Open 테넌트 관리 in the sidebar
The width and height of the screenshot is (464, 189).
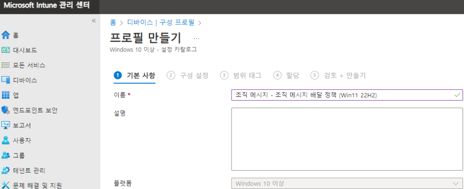(x=29, y=170)
